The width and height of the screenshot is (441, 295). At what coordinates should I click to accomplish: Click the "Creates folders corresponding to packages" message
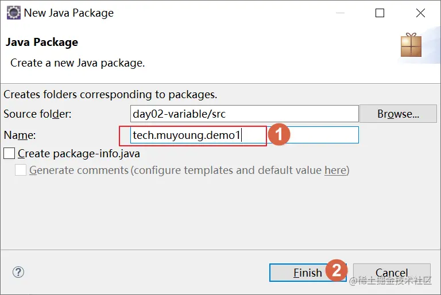tap(110, 94)
